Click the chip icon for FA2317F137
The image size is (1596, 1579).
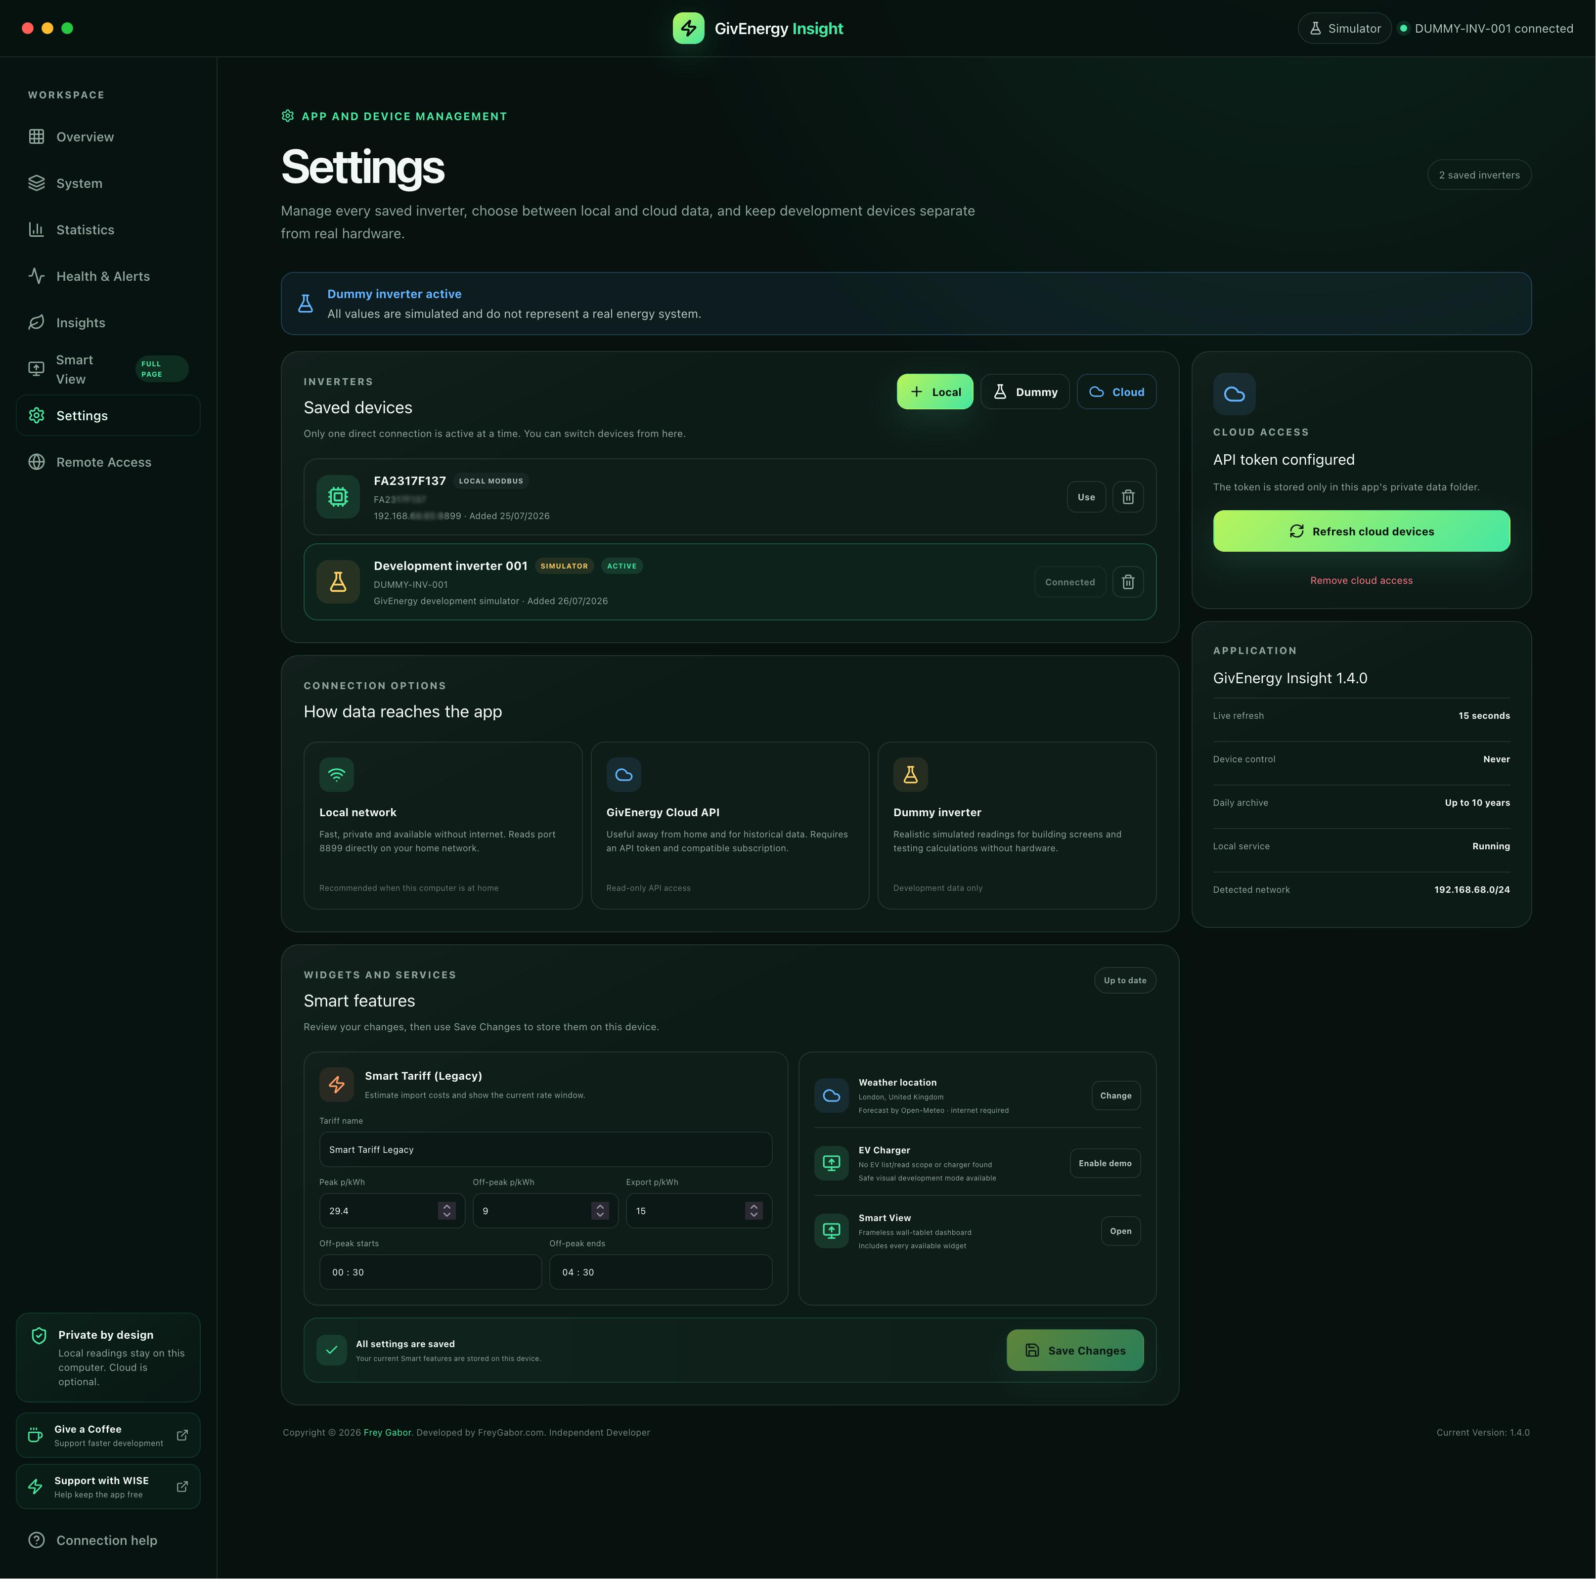pyautogui.click(x=338, y=497)
